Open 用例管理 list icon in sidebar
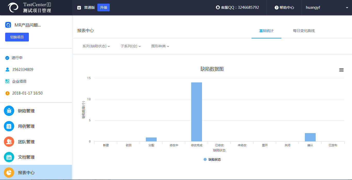The height and width of the screenshot is (180, 352). coord(9,126)
